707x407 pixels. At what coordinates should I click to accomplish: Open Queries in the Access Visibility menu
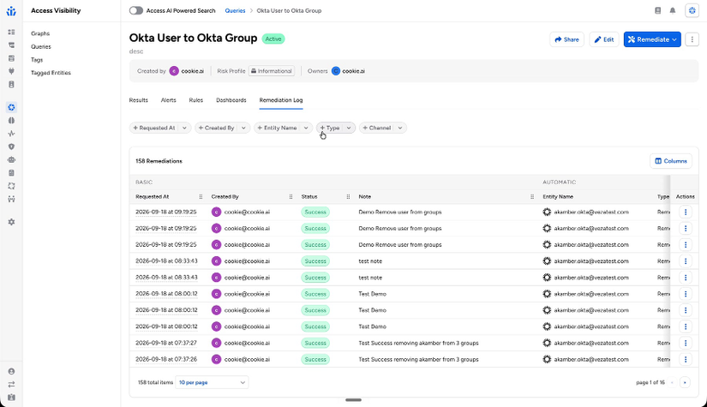(40, 46)
